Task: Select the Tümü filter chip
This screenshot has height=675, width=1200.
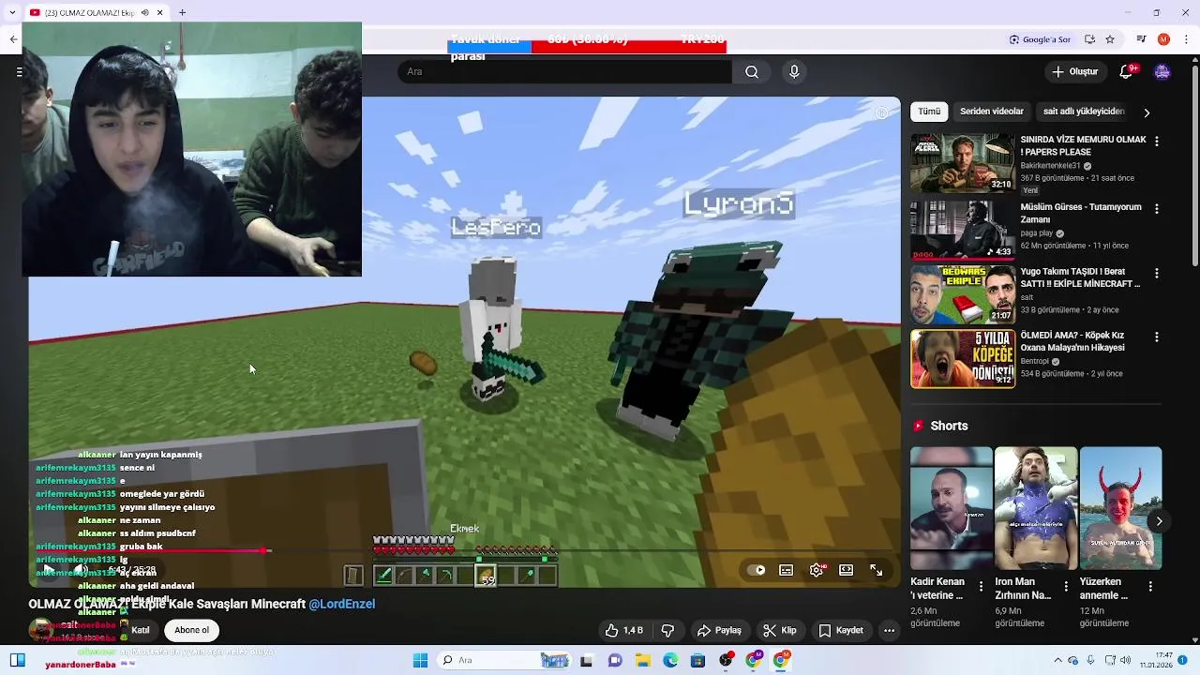Action: pos(929,112)
